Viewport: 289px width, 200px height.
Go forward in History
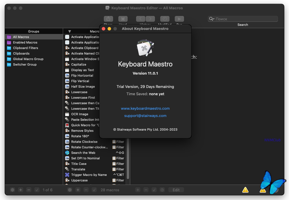150,19
